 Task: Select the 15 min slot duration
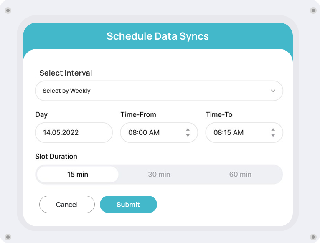pos(78,175)
